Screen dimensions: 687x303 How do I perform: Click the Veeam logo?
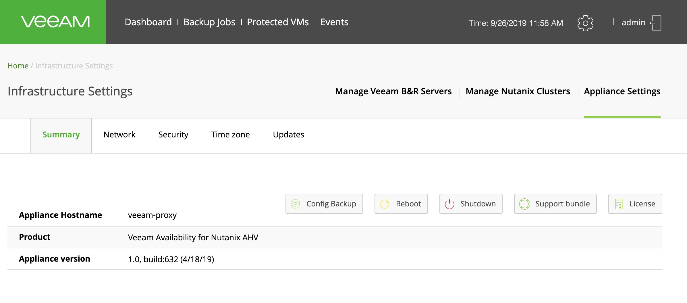55,22
